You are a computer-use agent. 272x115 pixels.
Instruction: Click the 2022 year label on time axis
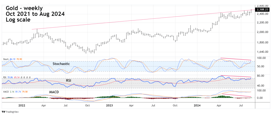pos(22,105)
